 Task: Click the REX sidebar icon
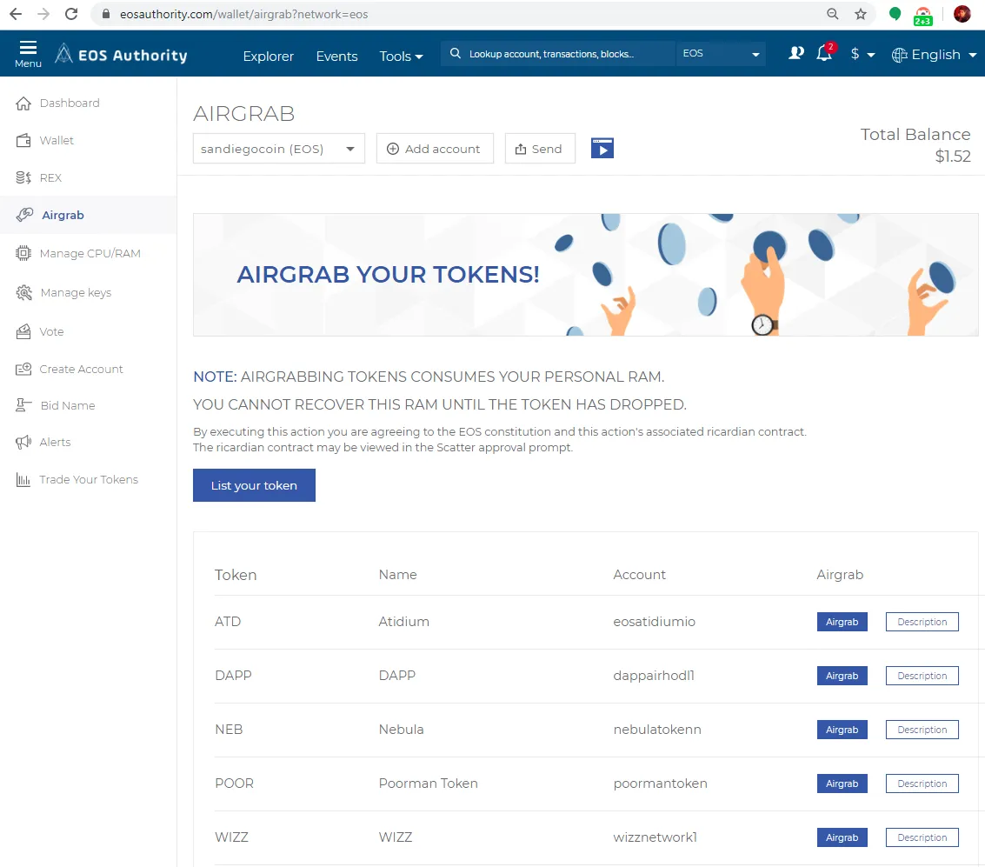[23, 177]
